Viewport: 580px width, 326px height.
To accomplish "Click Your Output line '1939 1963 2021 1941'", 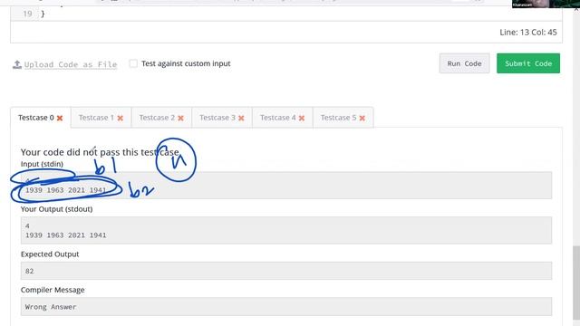I will tap(66, 235).
